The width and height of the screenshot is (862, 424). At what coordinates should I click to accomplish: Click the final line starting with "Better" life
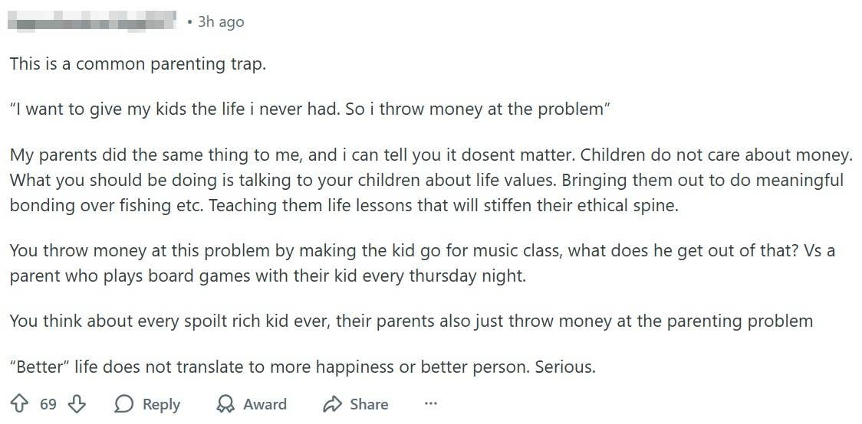coord(302,367)
